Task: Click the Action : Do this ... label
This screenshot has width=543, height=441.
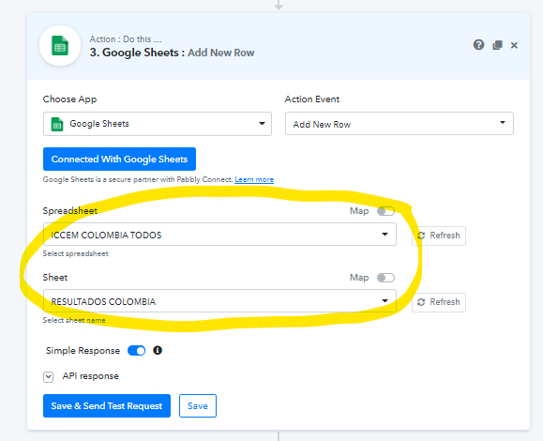Action: point(126,39)
